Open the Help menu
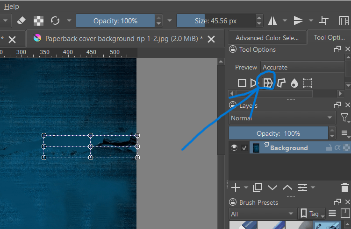Viewport: 351px width, 229px height. (11, 7)
